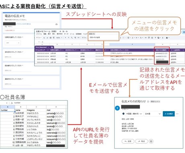Expand the To 自分 recipient details arrow
Image resolution: width=185 pixels, height=153 pixels.
click(x=128, y=110)
